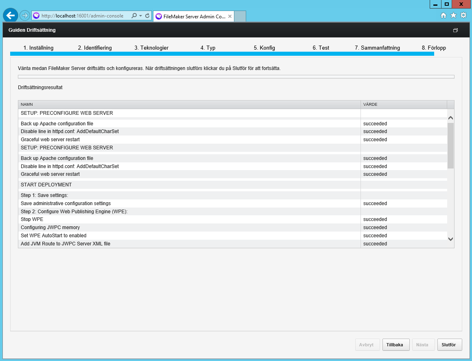Click the browser forward arrow
Viewport: 472px width, 361px height.
click(x=25, y=15)
